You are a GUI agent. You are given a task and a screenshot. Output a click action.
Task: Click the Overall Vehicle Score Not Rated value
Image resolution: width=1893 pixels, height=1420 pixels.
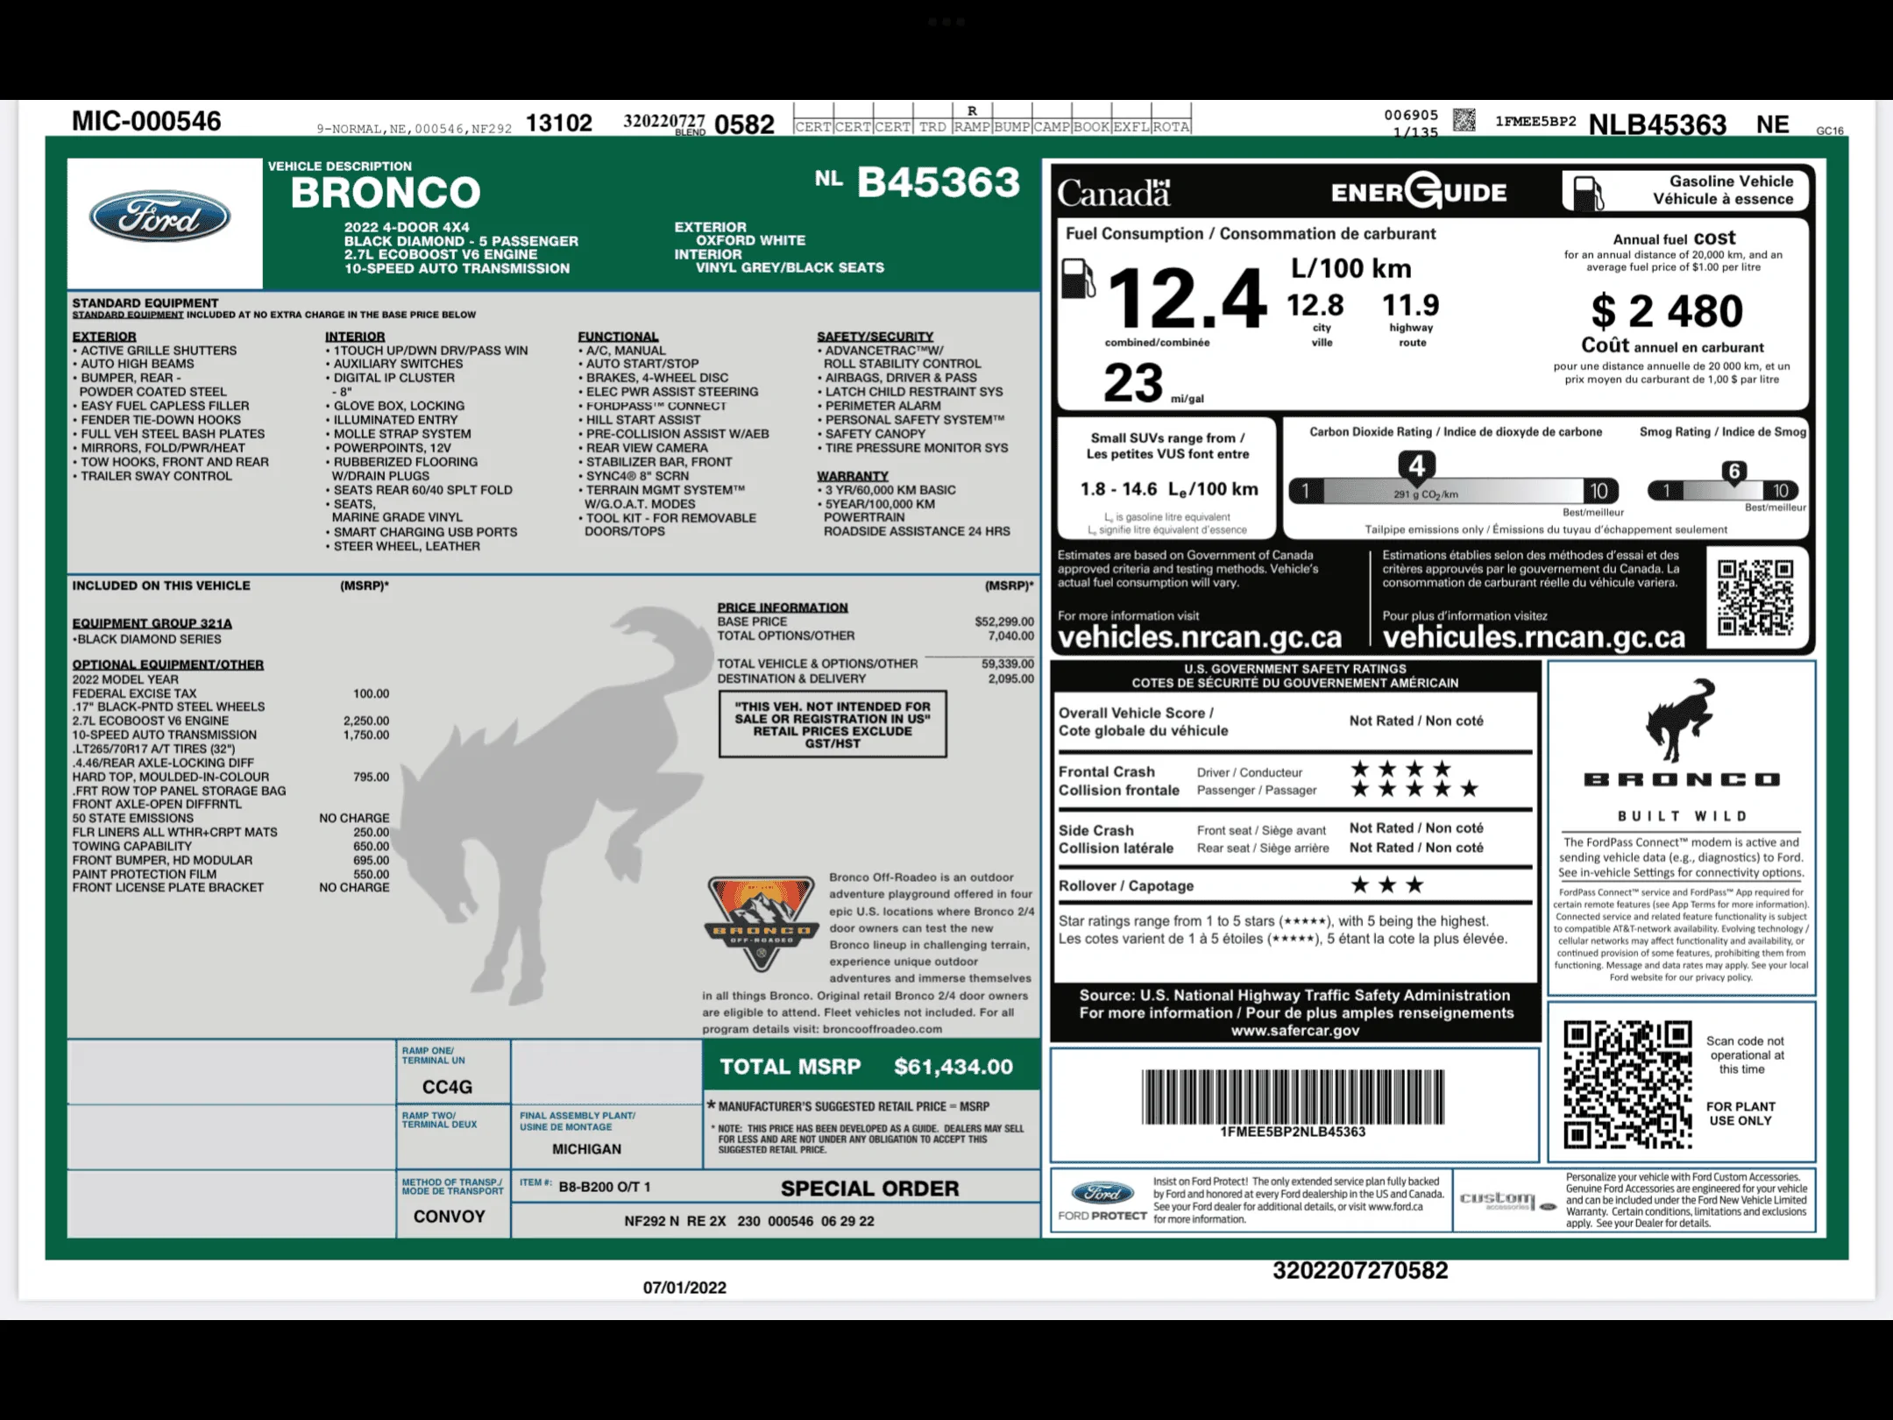click(1416, 721)
